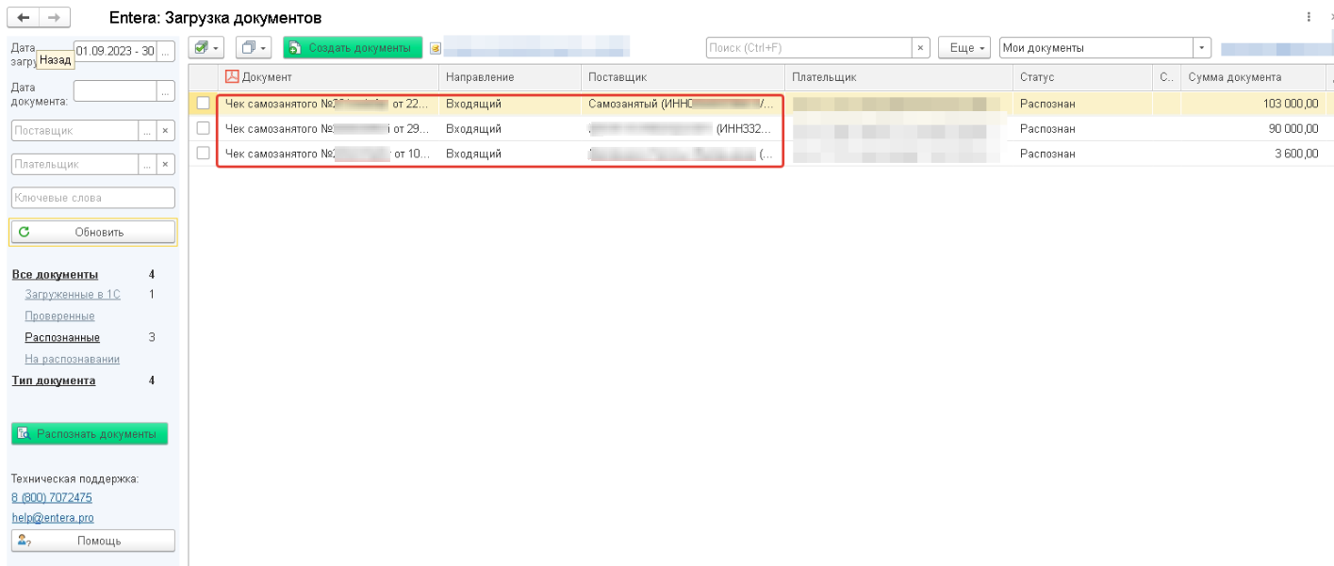Focus the Поиск (Ctrl+F) search field
1334x566 pixels.
809,47
